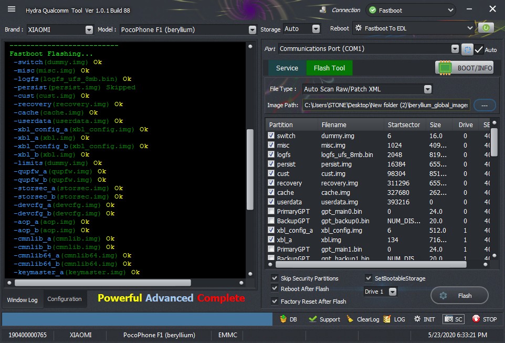Uncheck the userdata partition checkbox

271,202
